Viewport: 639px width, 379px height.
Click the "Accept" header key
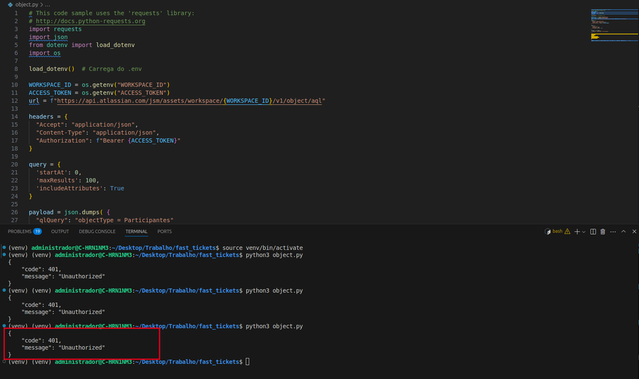pos(50,124)
